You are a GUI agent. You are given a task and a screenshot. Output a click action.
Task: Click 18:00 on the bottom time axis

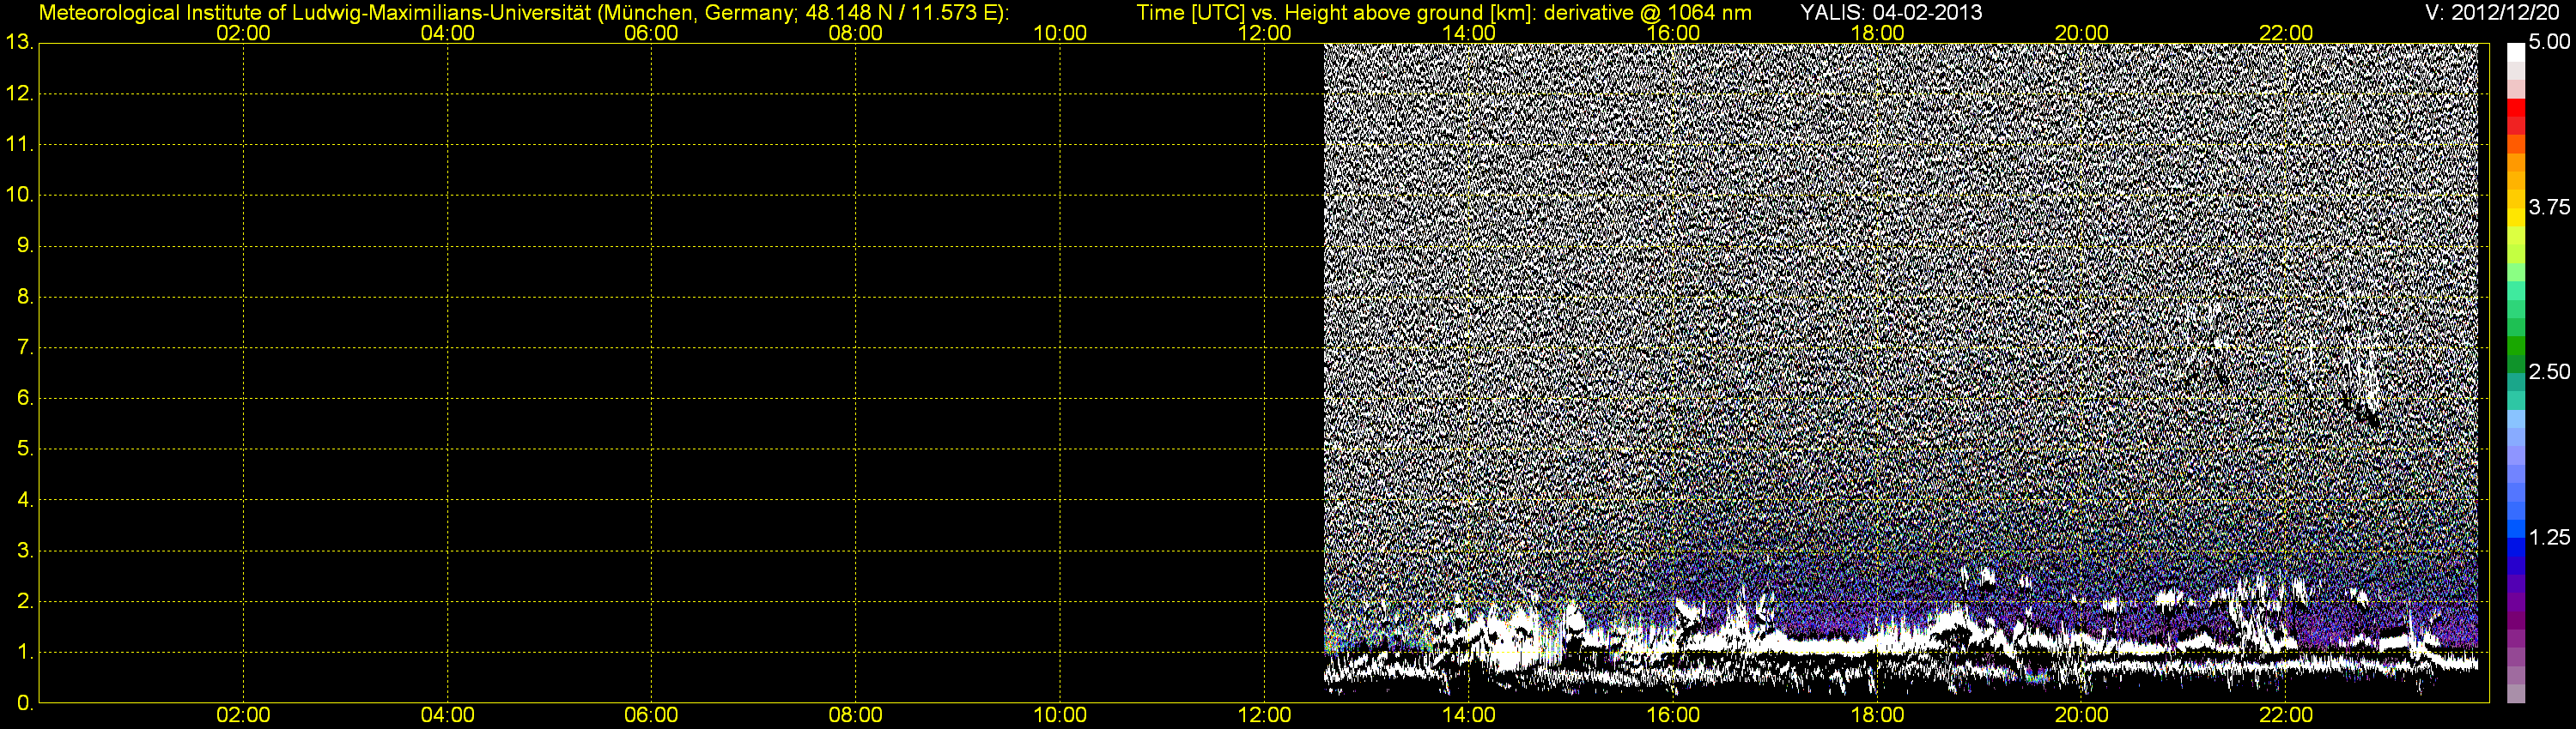(1877, 715)
